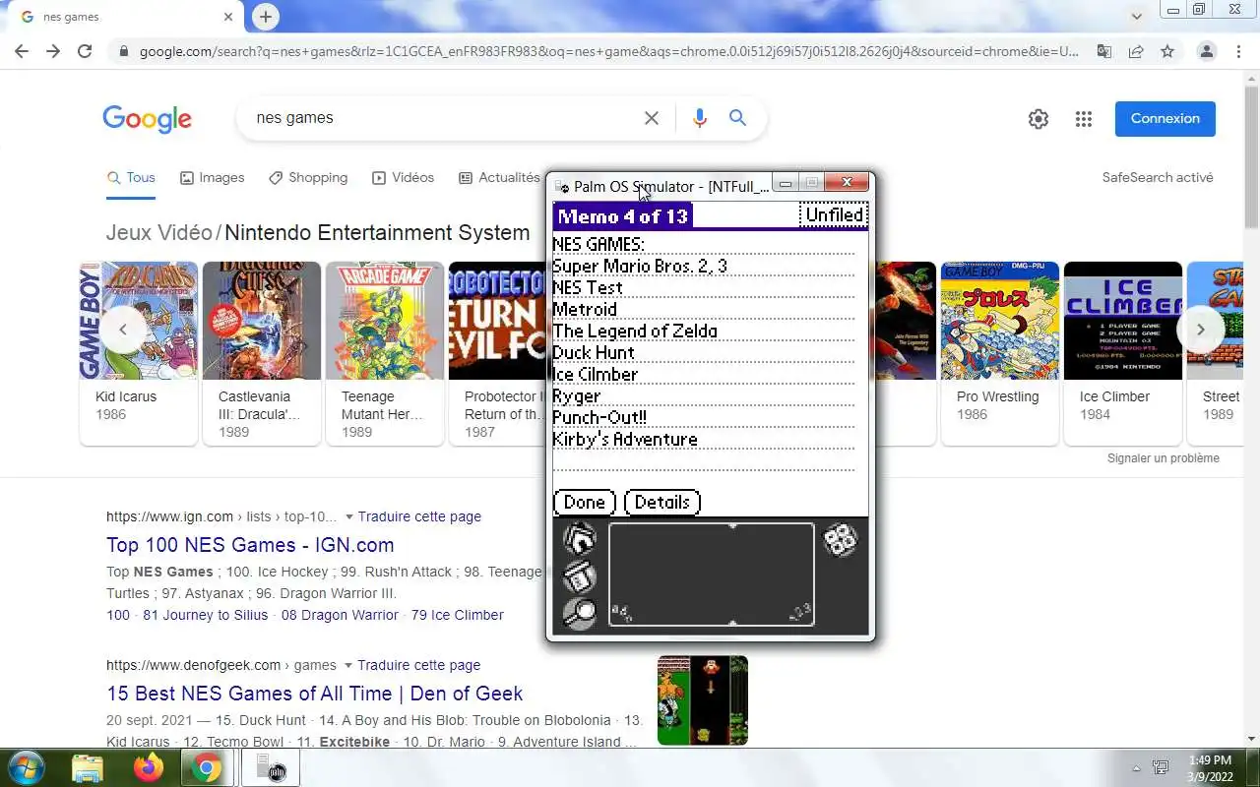Image resolution: width=1260 pixels, height=787 pixels.
Task: Show previous games in carousel
Action: coord(123,330)
